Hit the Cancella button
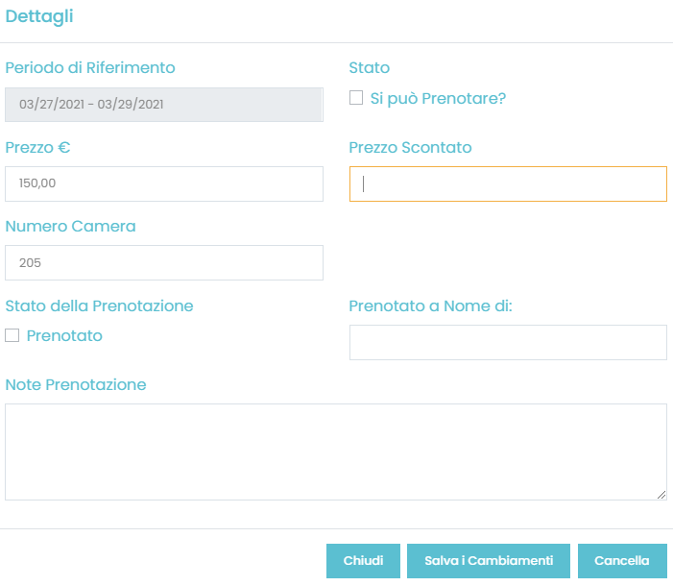Screen dimensions: 673x586 [x=621, y=561]
